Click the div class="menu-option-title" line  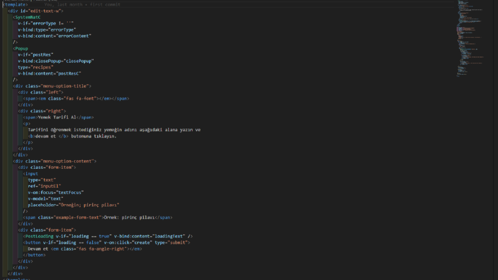click(x=52, y=86)
